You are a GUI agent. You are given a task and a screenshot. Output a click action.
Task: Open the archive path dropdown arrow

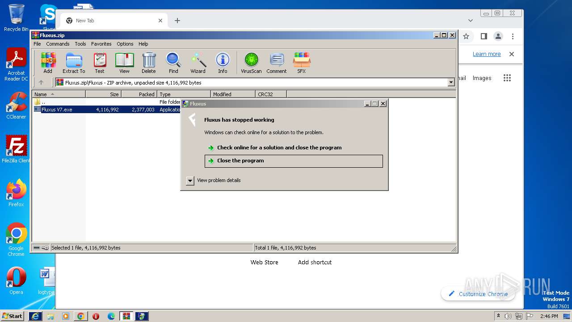tap(451, 82)
